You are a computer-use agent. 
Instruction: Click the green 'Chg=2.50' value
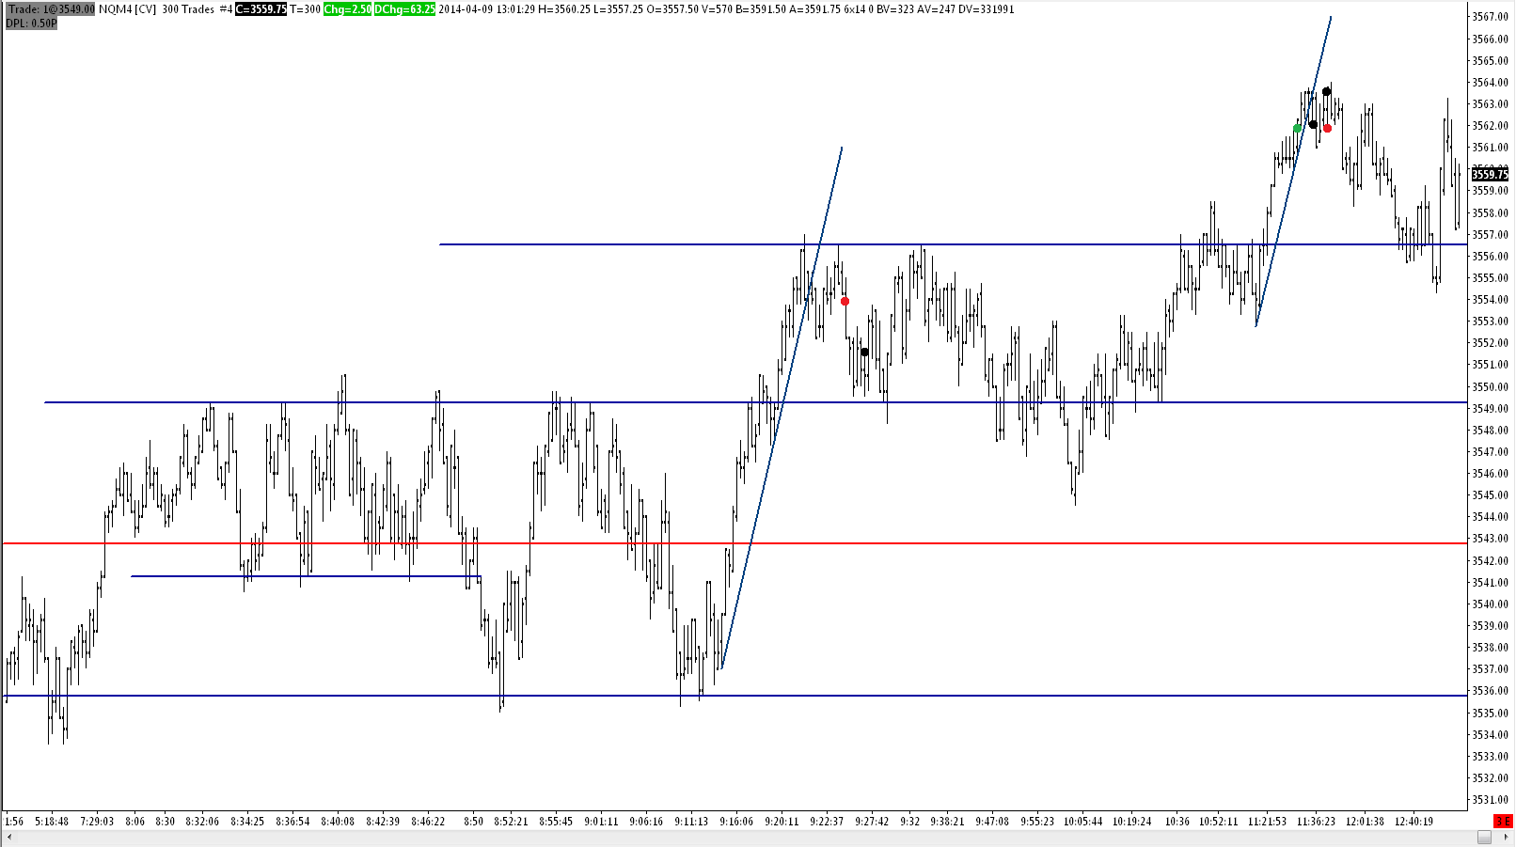[347, 9]
